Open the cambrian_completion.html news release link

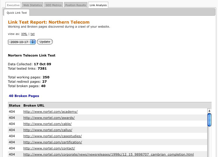pyautogui.click(x=109, y=154)
